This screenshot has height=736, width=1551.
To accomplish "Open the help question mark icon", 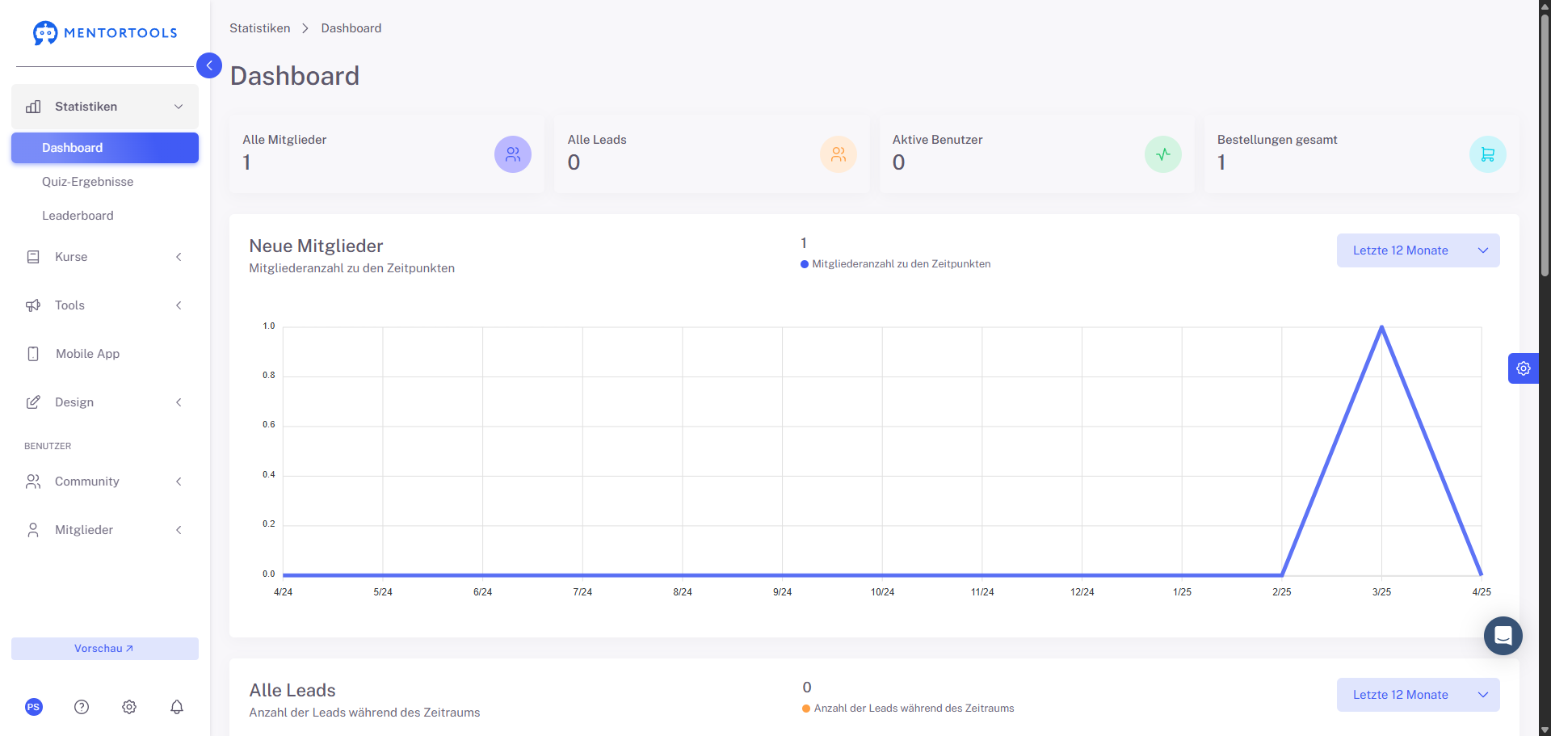I will [x=82, y=707].
